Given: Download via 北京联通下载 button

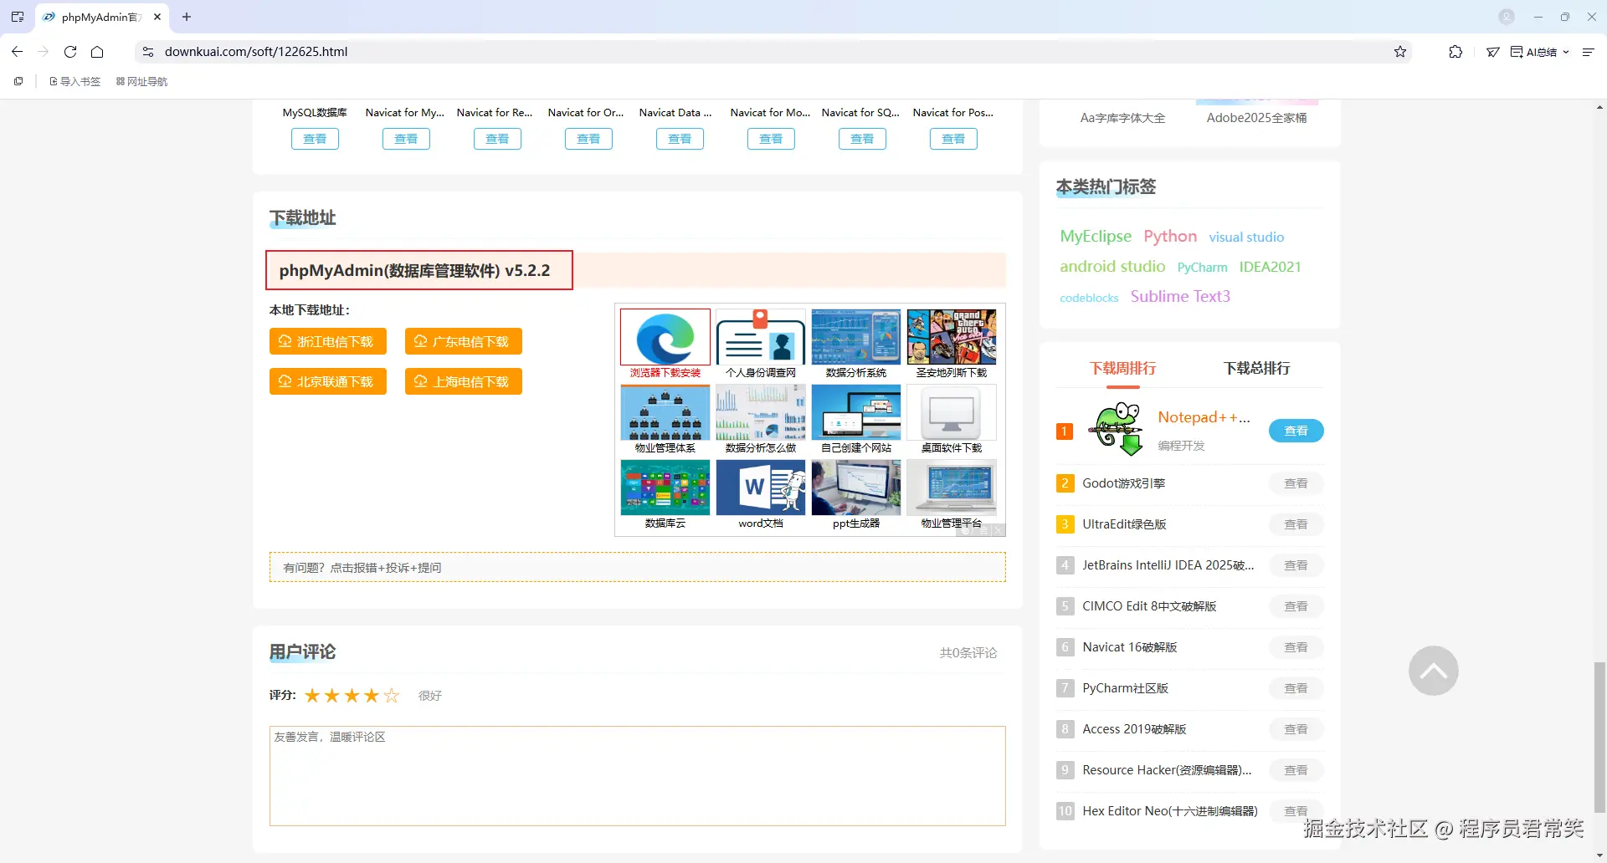Looking at the screenshot, I should coord(328,381).
